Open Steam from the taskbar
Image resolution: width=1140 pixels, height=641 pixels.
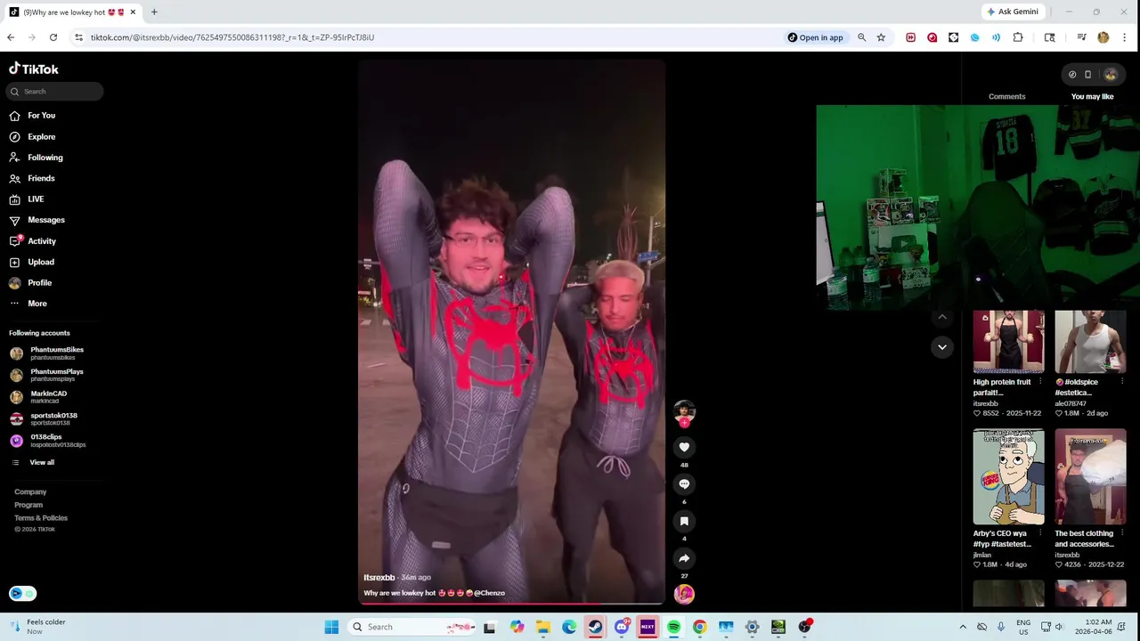pos(595,627)
